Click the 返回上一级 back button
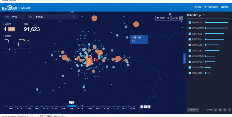The width and height of the screenshot is (232, 117). 163,18
